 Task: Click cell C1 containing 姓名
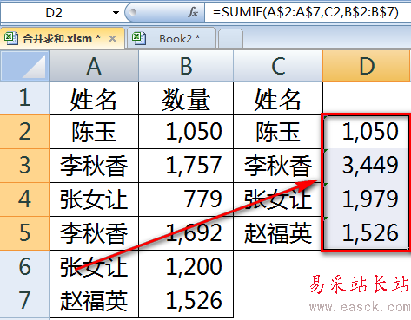click(x=278, y=98)
